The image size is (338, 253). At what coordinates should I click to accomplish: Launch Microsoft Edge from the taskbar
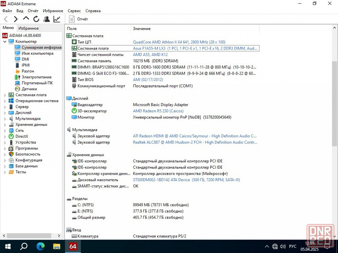pos(40,246)
